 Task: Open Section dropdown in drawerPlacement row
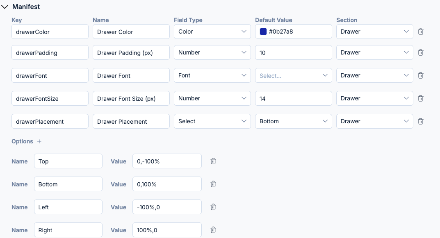(x=375, y=121)
